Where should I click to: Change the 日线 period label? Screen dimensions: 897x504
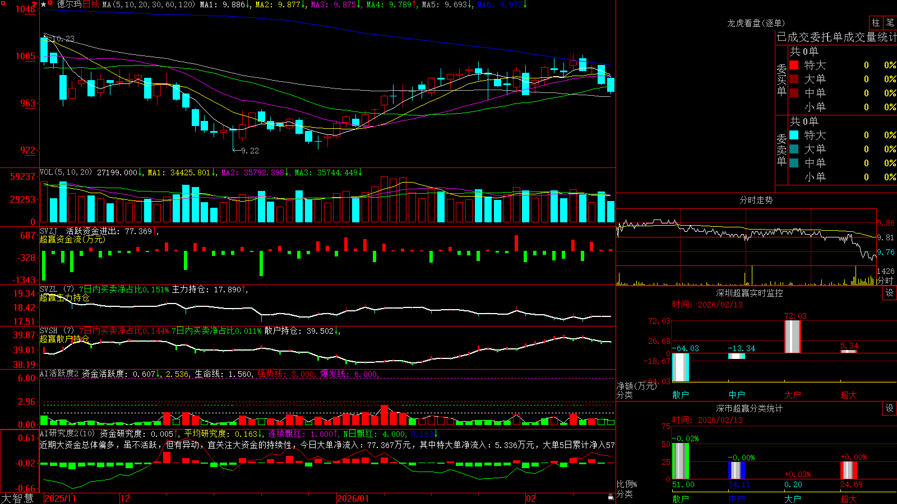91,4
